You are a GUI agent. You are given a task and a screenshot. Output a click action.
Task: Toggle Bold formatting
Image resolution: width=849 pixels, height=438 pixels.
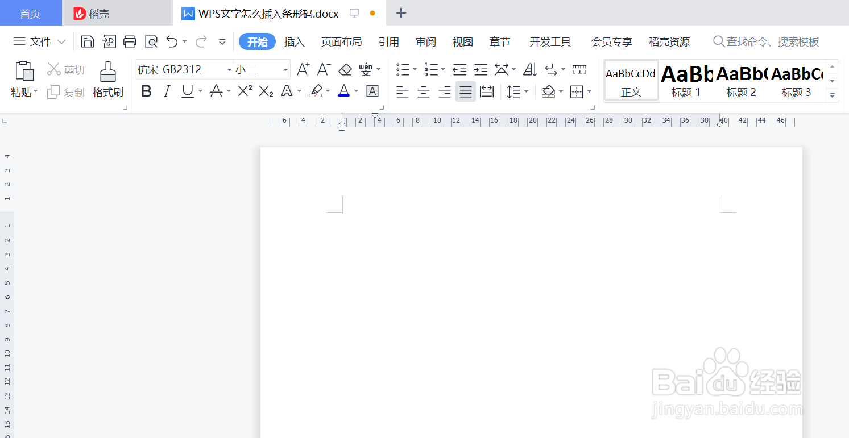pos(146,91)
